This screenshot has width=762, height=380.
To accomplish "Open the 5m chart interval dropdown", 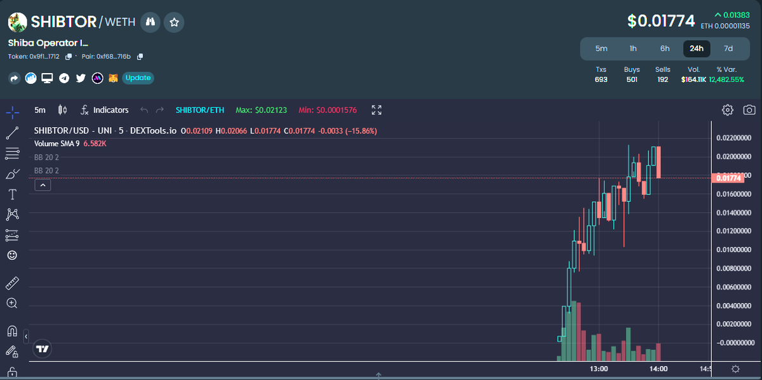I will (40, 110).
